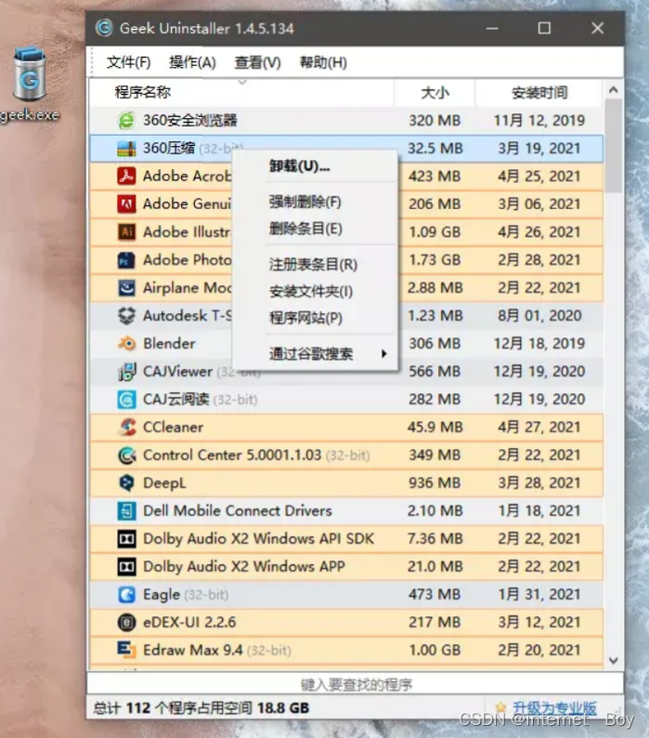The width and height of the screenshot is (649, 738).
Task: Sort by the 安装时间 column header
Action: (x=539, y=93)
